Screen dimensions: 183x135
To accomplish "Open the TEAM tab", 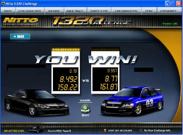I will pyautogui.click(x=149, y=11).
